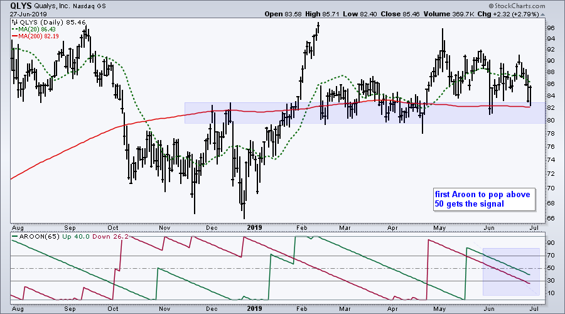This screenshot has width=565, height=314.
Task: Click the Volume 369.7K value
Action: [x=449, y=14]
